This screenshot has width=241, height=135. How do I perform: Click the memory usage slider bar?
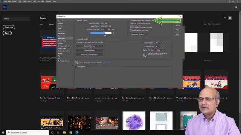(x=101, y=33)
